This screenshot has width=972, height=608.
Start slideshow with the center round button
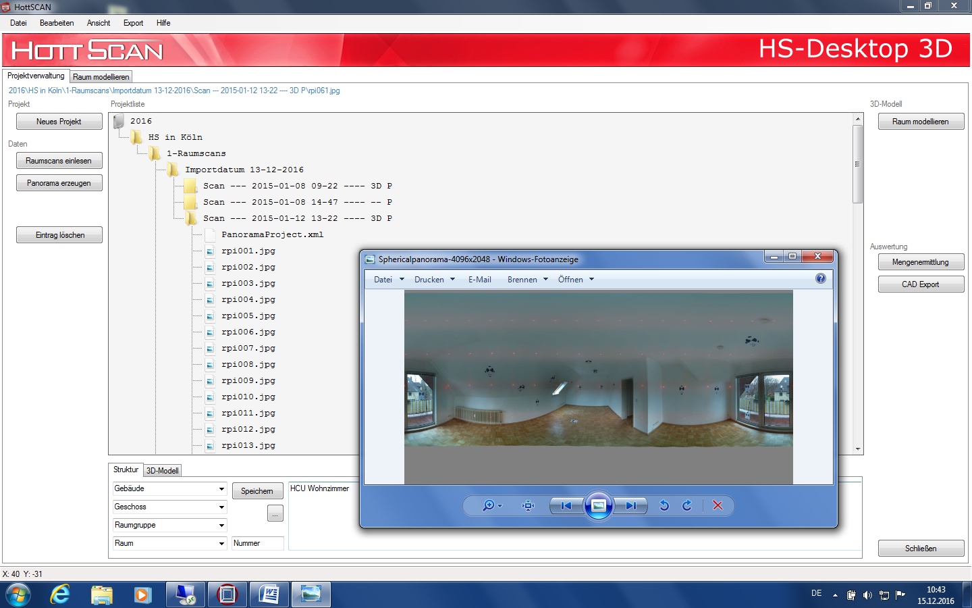[x=598, y=505]
